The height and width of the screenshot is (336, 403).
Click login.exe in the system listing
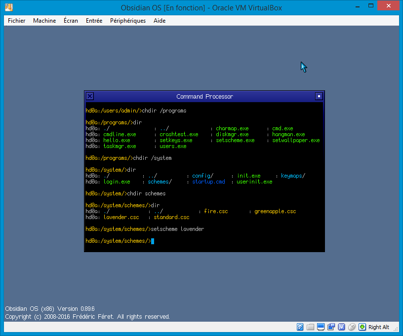pos(117,182)
